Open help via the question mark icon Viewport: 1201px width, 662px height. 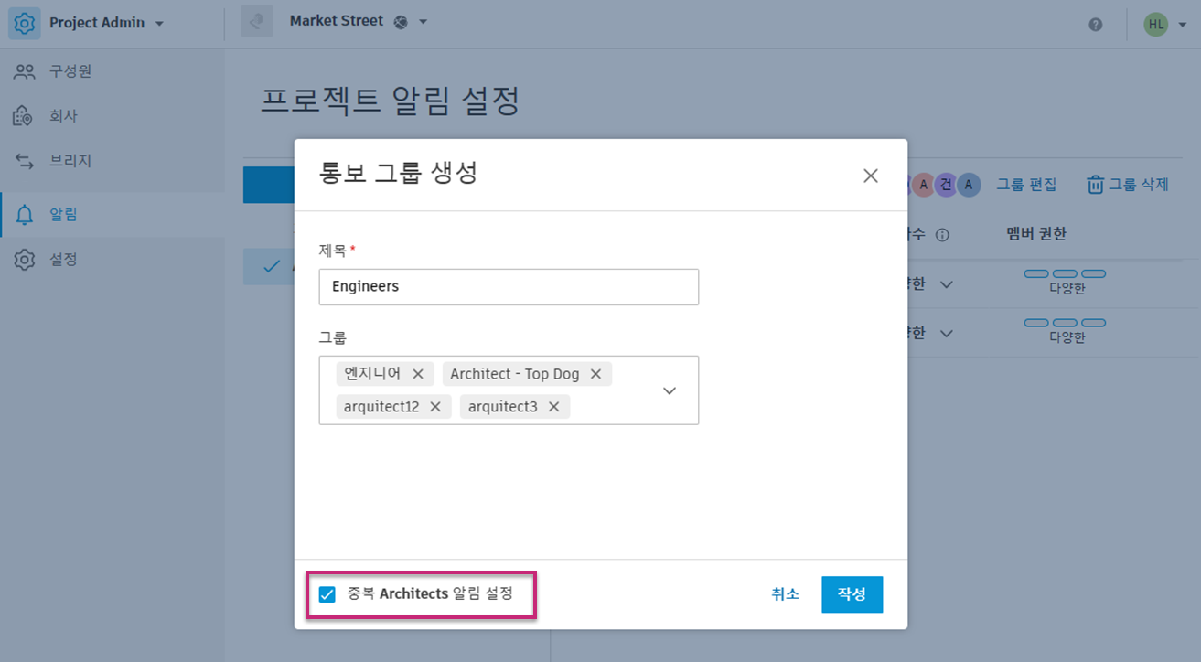click(x=1095, y=24)
